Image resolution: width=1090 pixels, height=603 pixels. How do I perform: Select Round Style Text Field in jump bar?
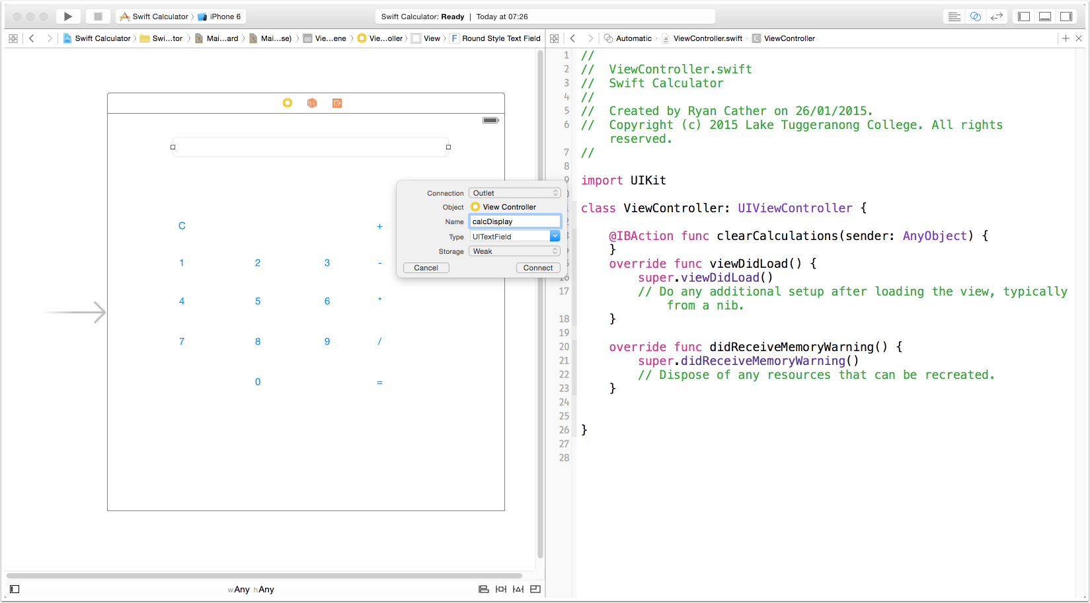click(495, 38)
